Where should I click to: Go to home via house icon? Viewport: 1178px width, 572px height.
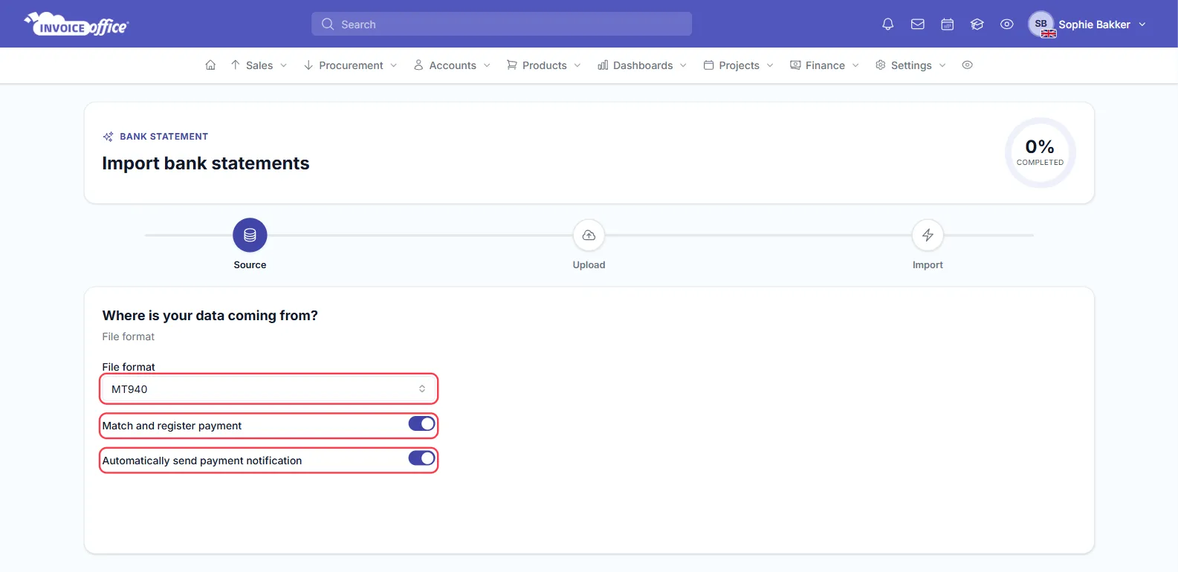click(x=210, y=65)
